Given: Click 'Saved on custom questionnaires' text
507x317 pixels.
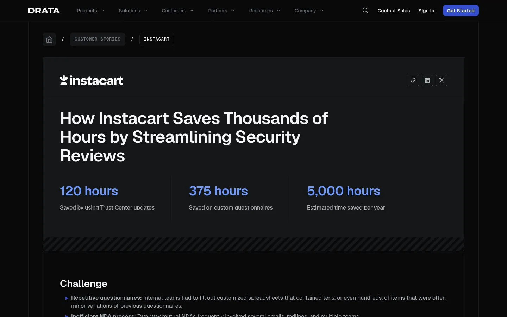Looking at the screenshot, I should click(231, 208).
